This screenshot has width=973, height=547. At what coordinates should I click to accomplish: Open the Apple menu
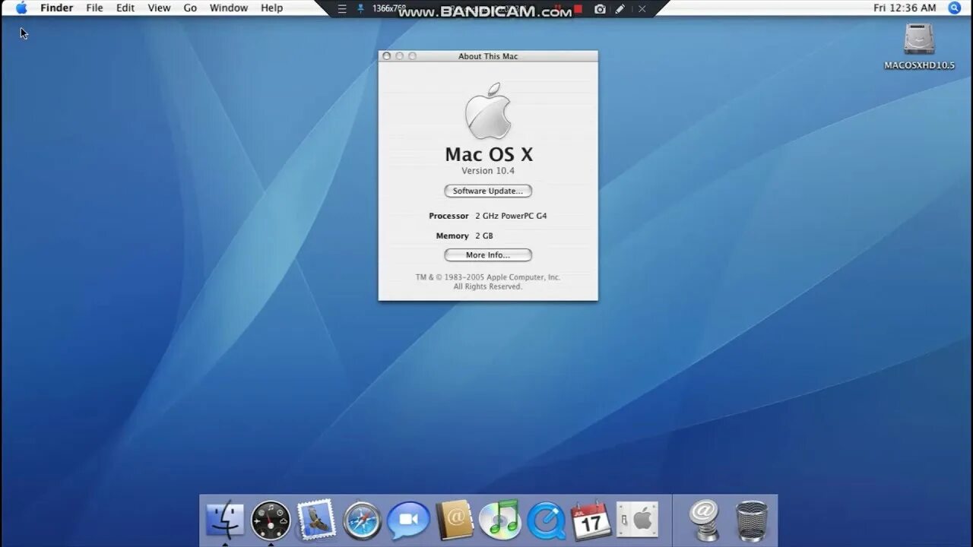coord(21,8)
